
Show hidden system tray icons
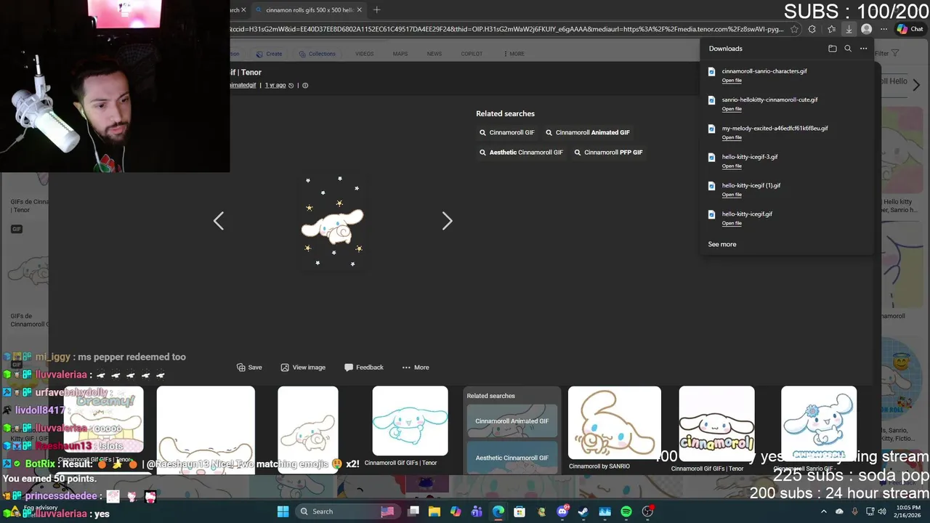(x=823, y=511)
